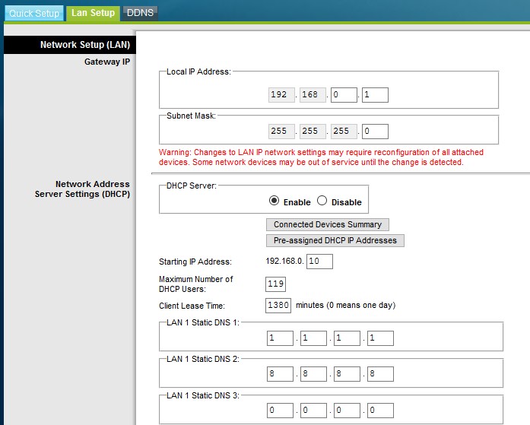Image resolution: width=530 pixels, height=425 pixels.
Task: Focus the Starting IP Address field
Action: [319, 261]
